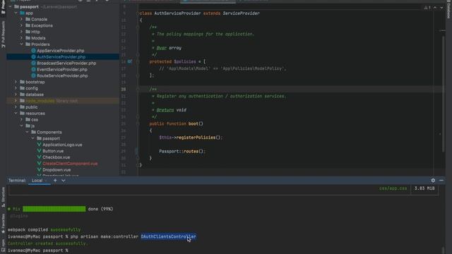Click the terminal prompt input line

[x=37, y=250]
